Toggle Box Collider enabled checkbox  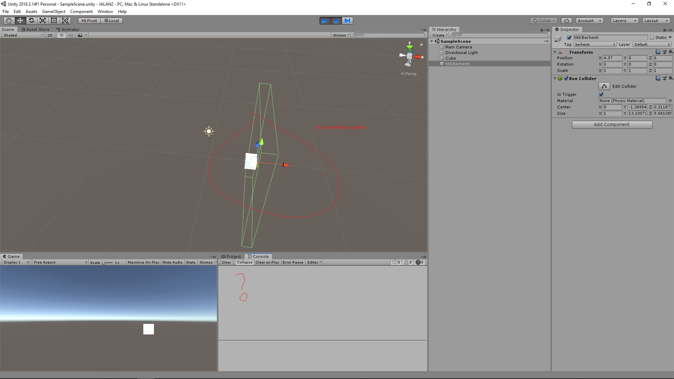tap(566, 78)
